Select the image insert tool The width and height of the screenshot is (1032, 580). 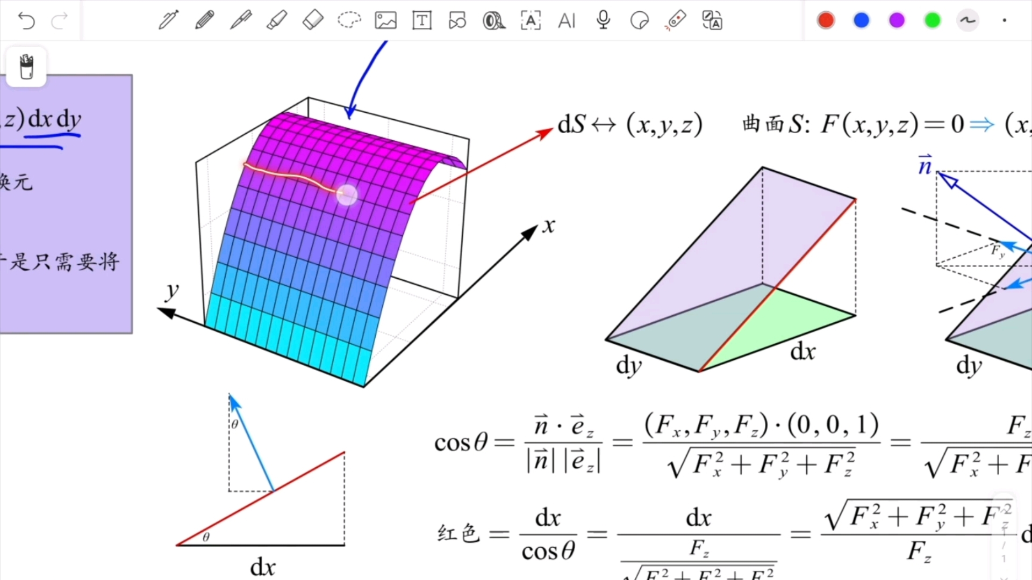click(x=384, y=20)
